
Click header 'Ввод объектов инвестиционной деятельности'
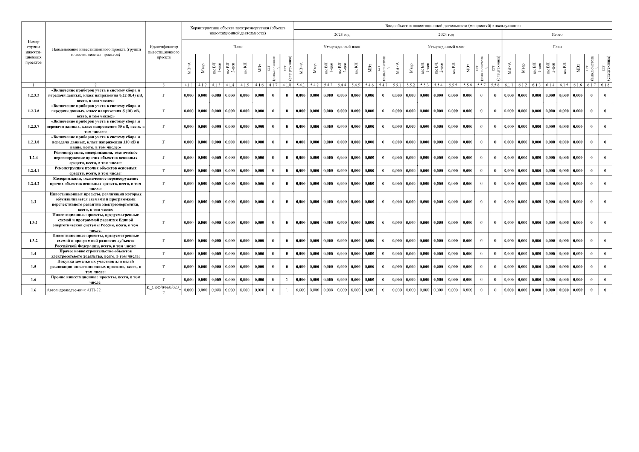pyautogui.click(x=453, y=26)
